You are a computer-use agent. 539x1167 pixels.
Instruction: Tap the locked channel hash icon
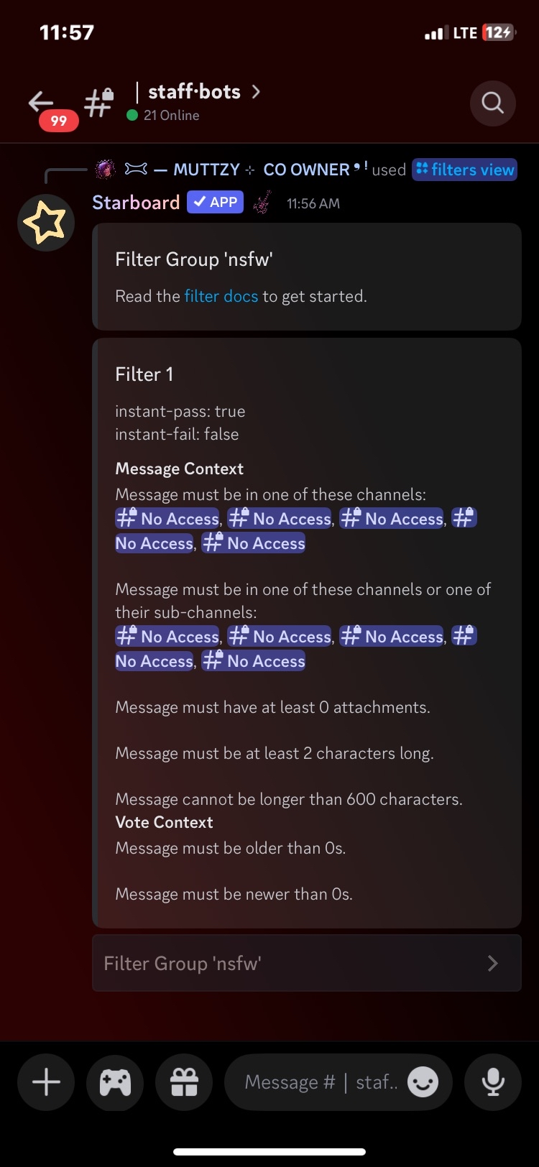pos(98,103)
